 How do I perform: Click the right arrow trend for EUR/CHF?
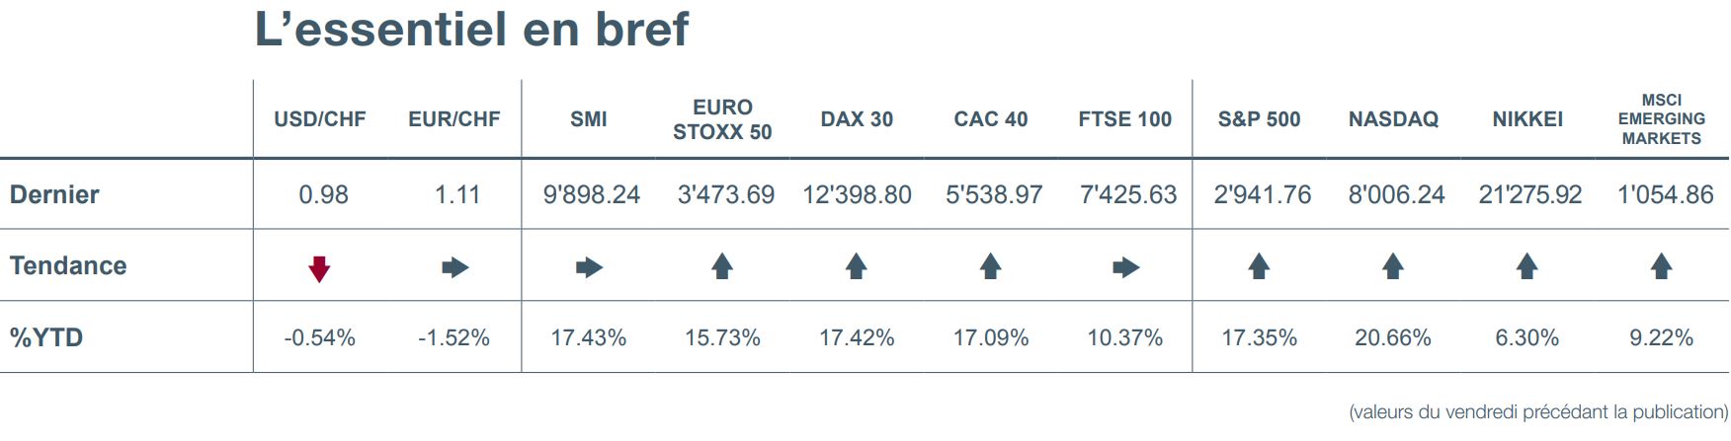[x=454, y=267]
